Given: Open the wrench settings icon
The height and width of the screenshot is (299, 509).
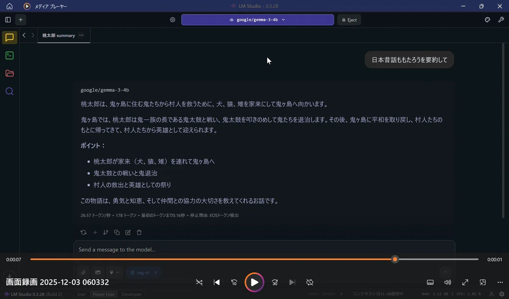Looking at the screenshot, I should pyautogui.click(x=501, y=20).
